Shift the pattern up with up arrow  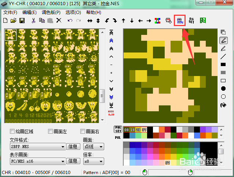[123, 21]
